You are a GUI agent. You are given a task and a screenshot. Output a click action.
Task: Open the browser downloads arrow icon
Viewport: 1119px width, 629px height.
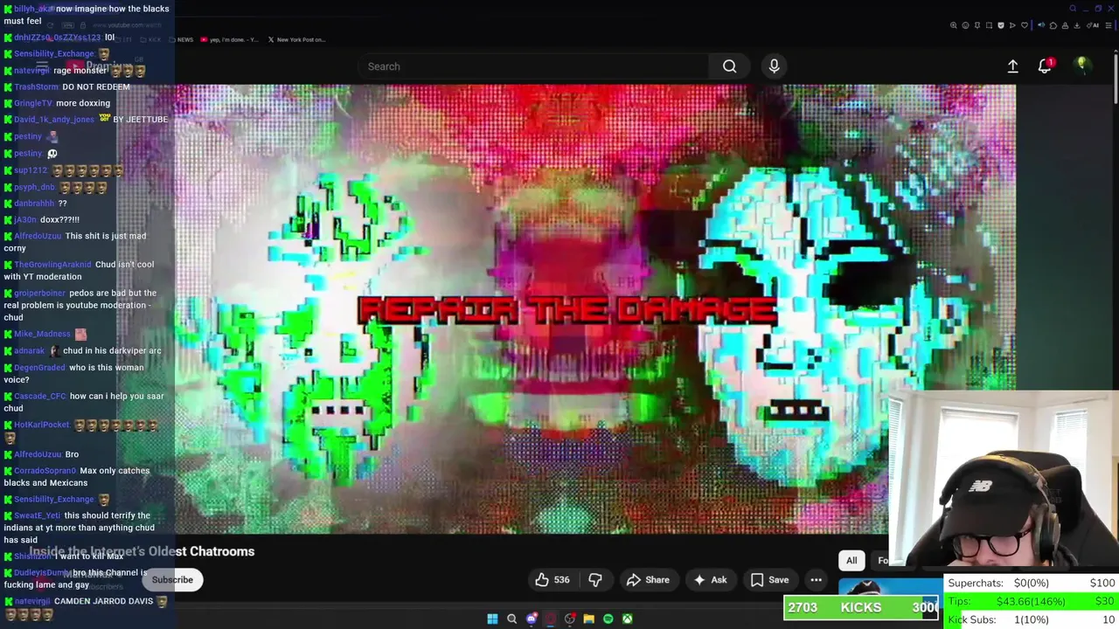1077,25
